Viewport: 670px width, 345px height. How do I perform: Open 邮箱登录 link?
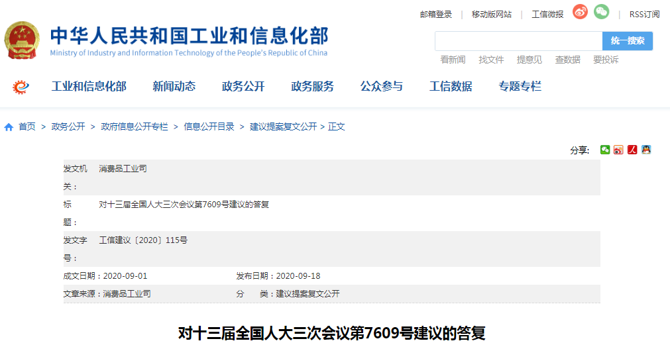[436, 15]
